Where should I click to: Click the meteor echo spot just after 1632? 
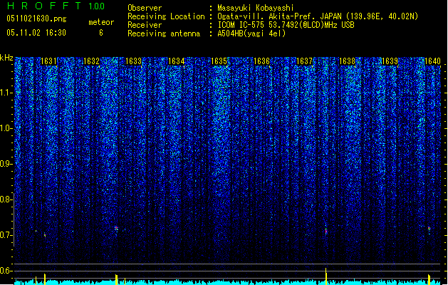tap(116, 228)
